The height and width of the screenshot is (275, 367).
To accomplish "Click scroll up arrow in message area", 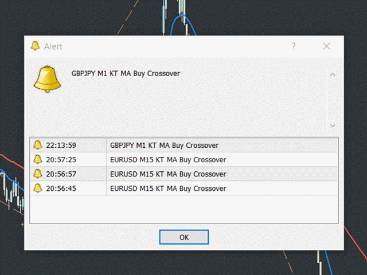I will pyautogui.click(x=333, y=75).
